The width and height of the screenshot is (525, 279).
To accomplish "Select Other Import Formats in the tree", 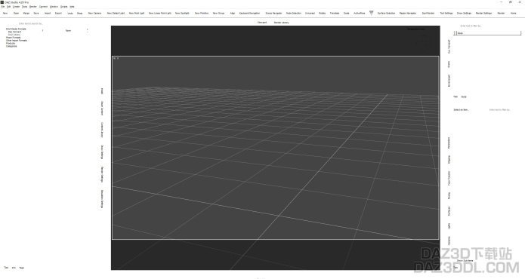I will coord(17,41).
